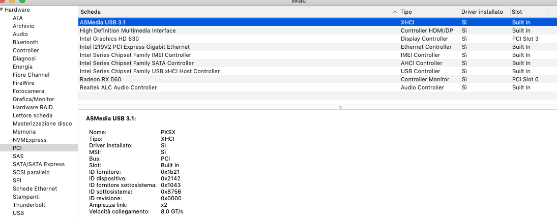This screenshot has height=218, width=557.
Task: Click the PCI Slot 0 cell
Action: [x=525, y=80]
